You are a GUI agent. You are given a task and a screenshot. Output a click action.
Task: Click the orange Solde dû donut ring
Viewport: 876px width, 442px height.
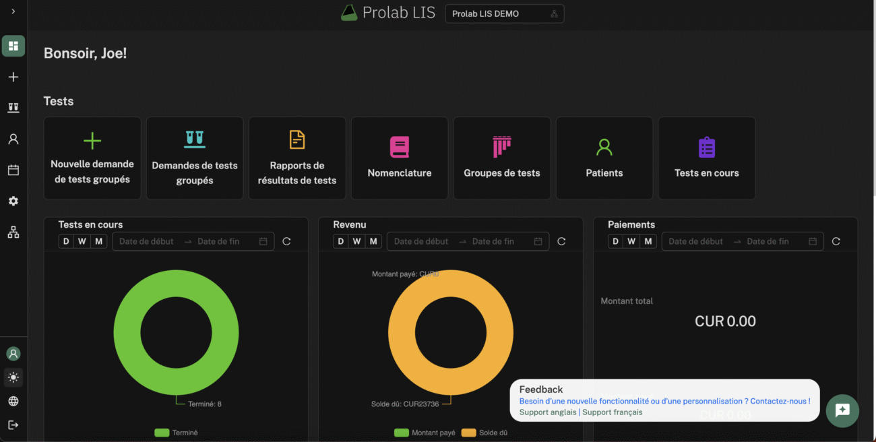click(402, 332)
